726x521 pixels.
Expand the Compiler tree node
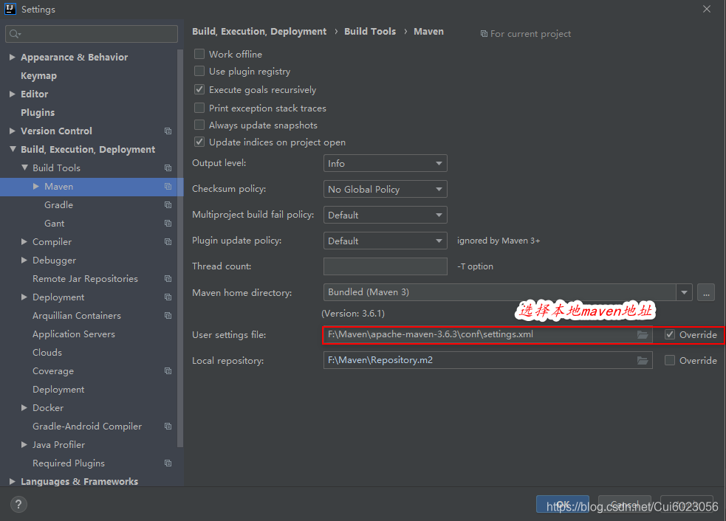tap(24, 241)
